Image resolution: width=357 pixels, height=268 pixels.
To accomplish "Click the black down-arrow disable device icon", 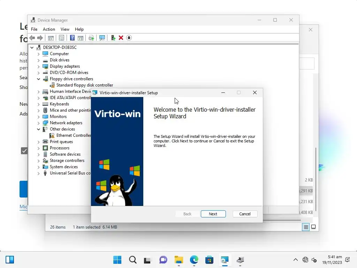I will point(129,38).
